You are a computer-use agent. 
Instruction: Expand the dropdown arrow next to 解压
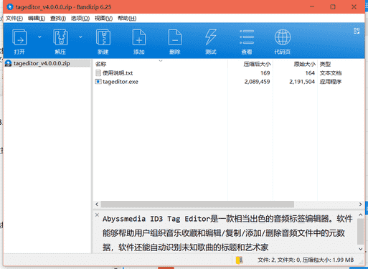coord(80,37)
